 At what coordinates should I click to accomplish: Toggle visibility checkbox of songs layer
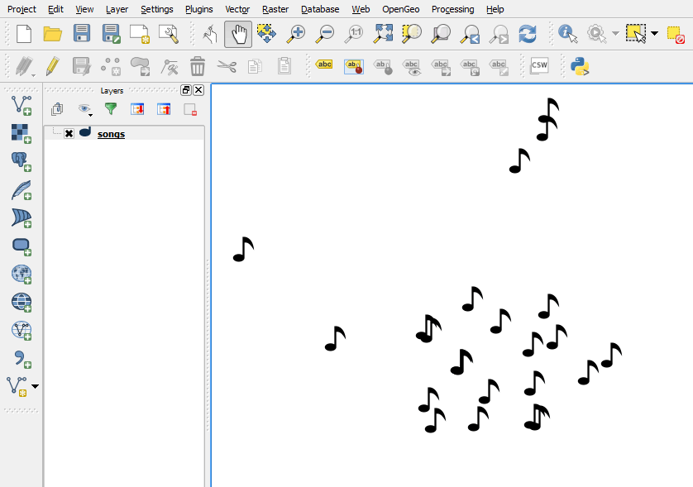(x=69, y=134)
